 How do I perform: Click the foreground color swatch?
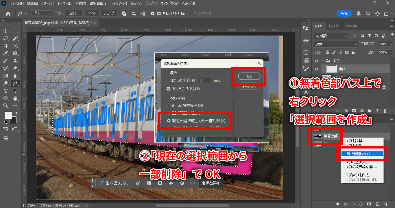9,115
